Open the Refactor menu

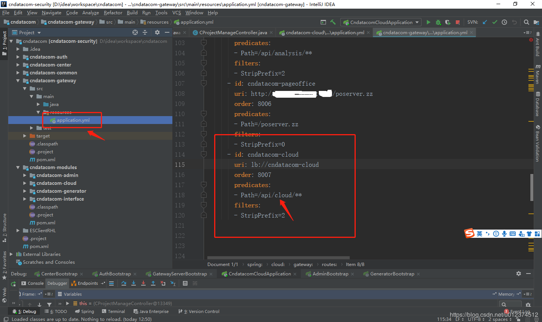(x=113, y=12)
